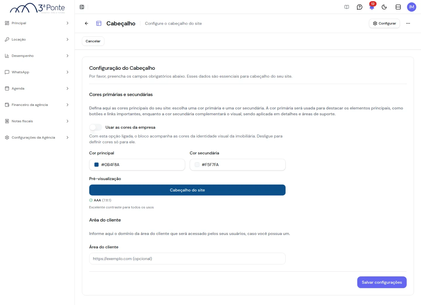This screenshot has height=305, width=421.
Task: Click the Principal grid icon in sidebar
Action: (x=7, y=23)
